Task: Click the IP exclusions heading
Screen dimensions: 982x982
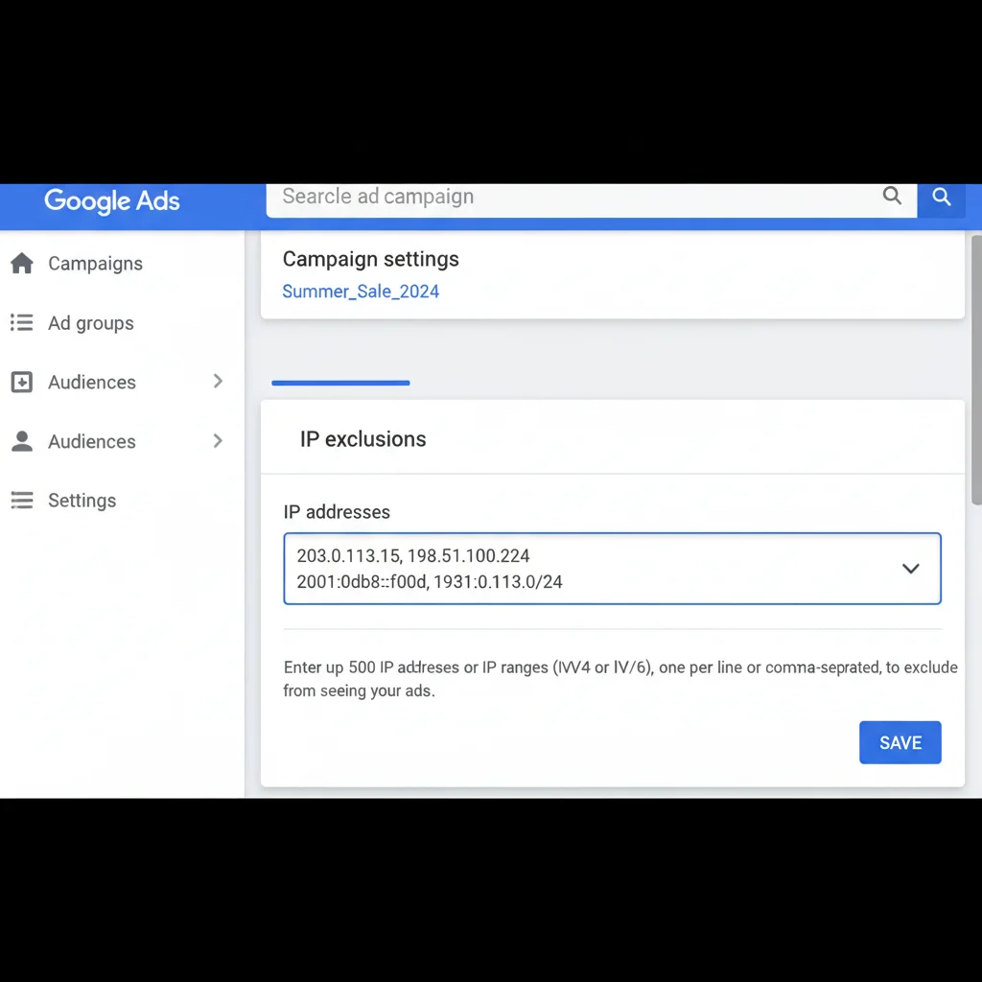Action: (x=363, y=439)
